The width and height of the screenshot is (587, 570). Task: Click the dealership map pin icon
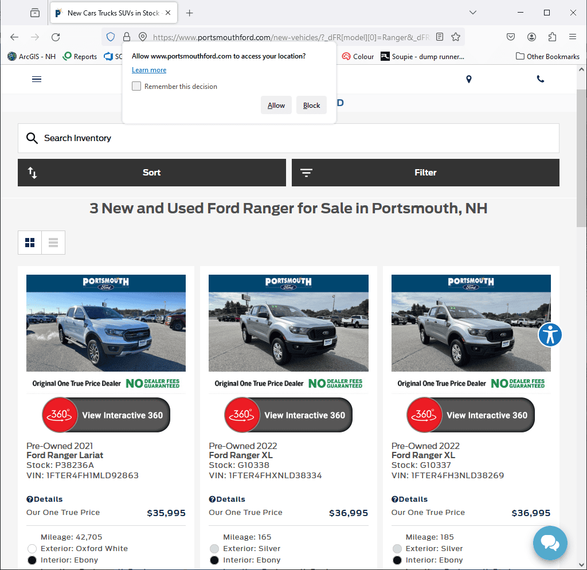pyautogui.click(x=469, y=79)
